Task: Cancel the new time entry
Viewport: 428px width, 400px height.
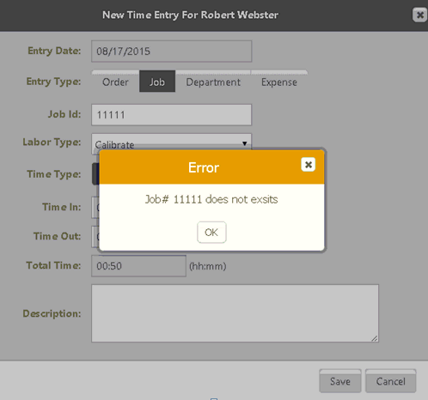Action: point(391,381)
